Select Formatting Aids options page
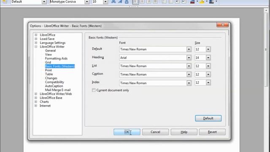Image resolution: width=270 pixels, height=152 pixels. pos(56,58)
